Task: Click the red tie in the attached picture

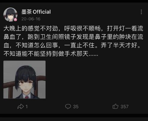Action: click(x=27, y=97)
